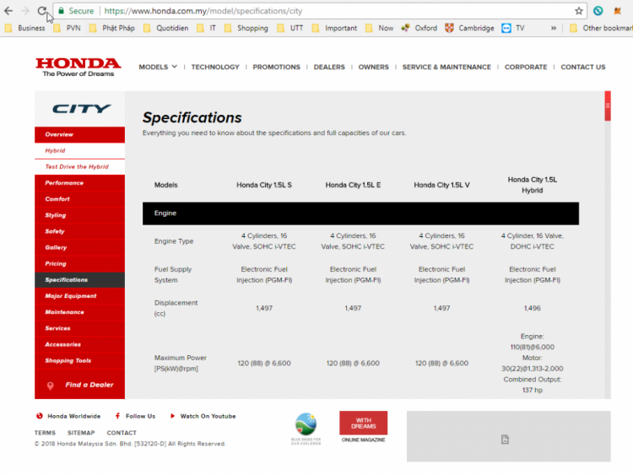Screen dimensions: 633x475
Task: Go to the Styling sidebar section
Action: [x=79, y=215]
